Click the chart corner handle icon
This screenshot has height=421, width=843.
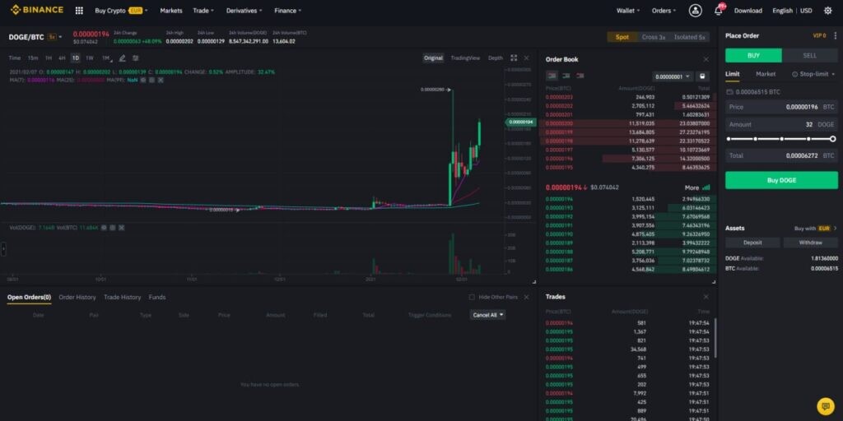click(x=533, y=282)
